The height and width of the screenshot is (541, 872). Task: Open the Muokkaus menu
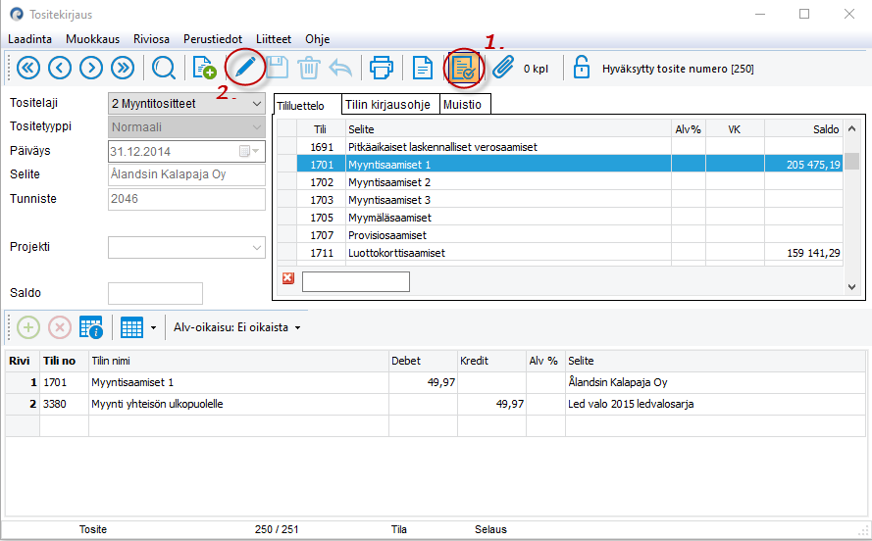point(92,39)
